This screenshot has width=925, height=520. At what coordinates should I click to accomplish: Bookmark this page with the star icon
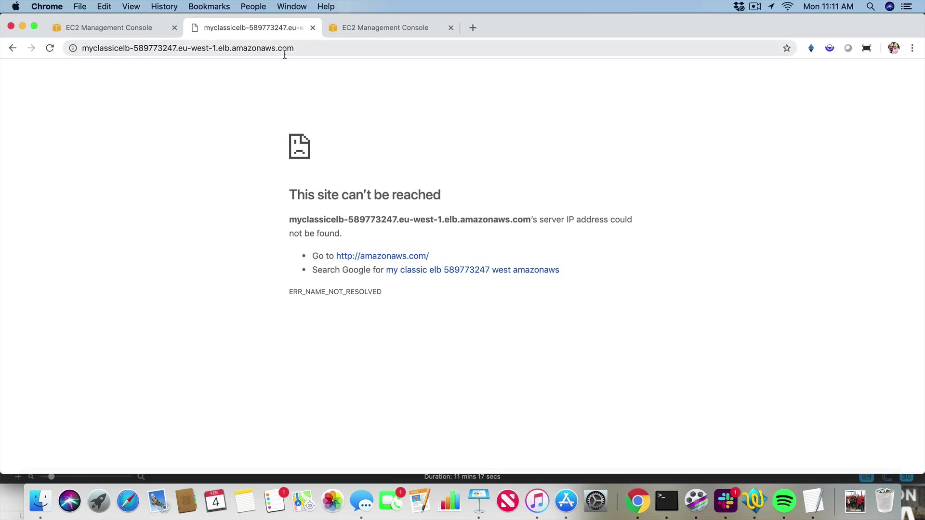click(x=787, y=48)
